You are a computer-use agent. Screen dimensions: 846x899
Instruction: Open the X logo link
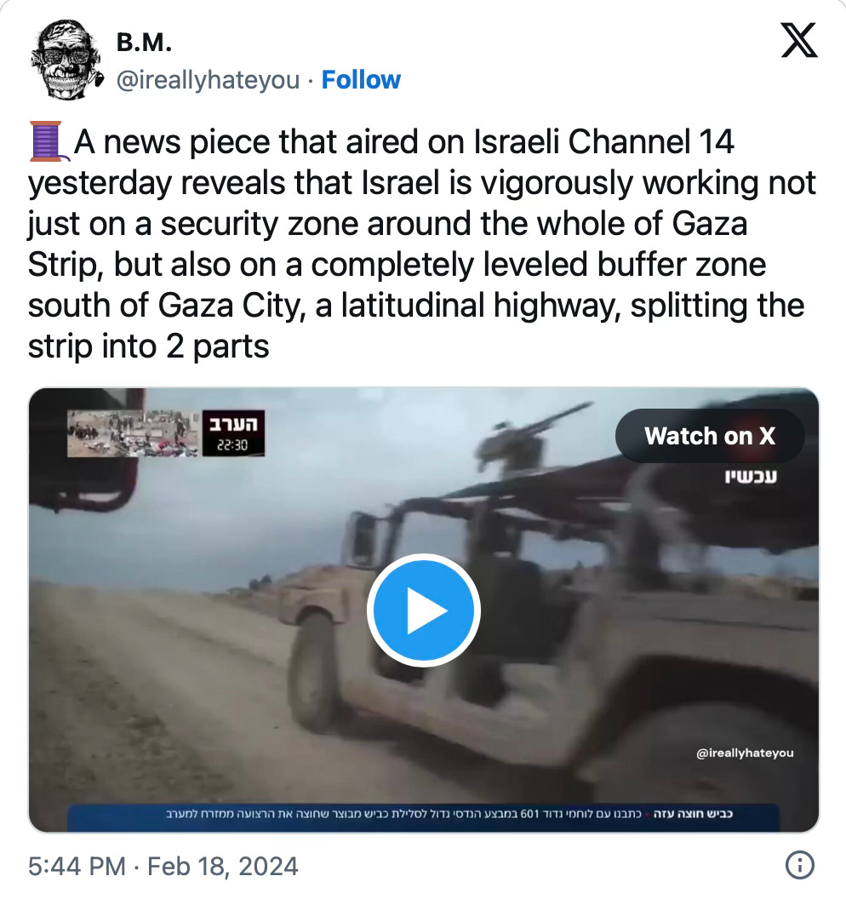tap(799, 40)
